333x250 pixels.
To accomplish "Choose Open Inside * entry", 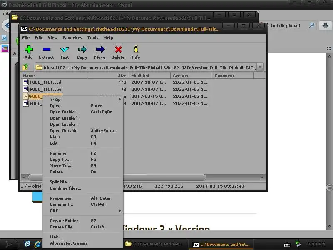I will (82, 118).
